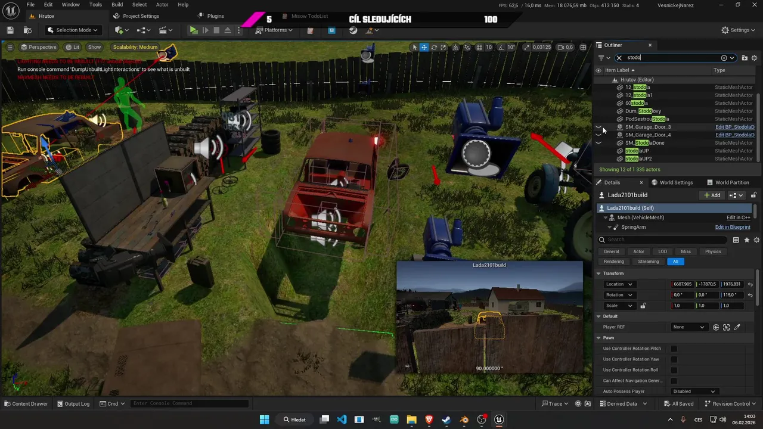Click the create new folder icon in Outliner
763x429 pixels.
click(x=745, y=58)
